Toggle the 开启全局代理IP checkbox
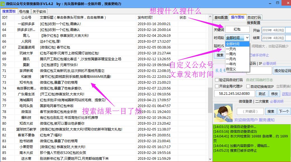 pyautogui.click(x=217, y=86)
